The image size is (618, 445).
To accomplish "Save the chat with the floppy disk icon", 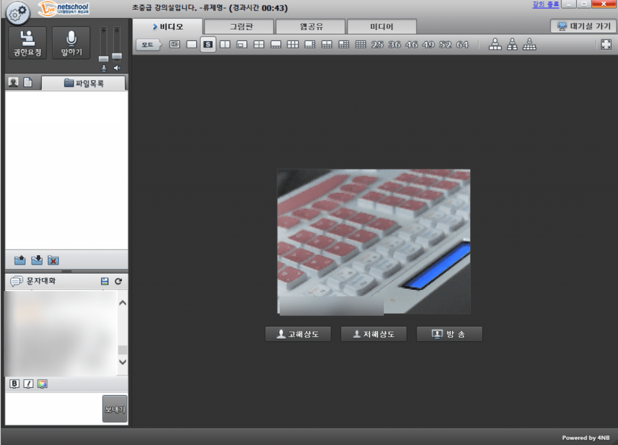I will (105, 281).
